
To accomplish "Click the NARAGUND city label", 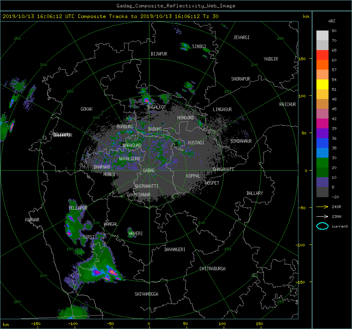I will pos(132,146).
